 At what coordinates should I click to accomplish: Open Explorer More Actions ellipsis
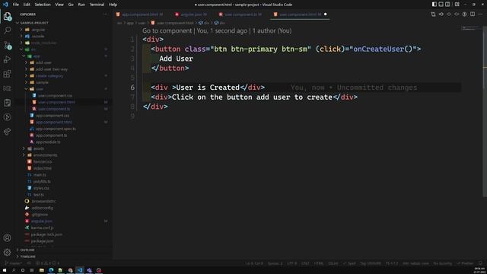point(106,14)
